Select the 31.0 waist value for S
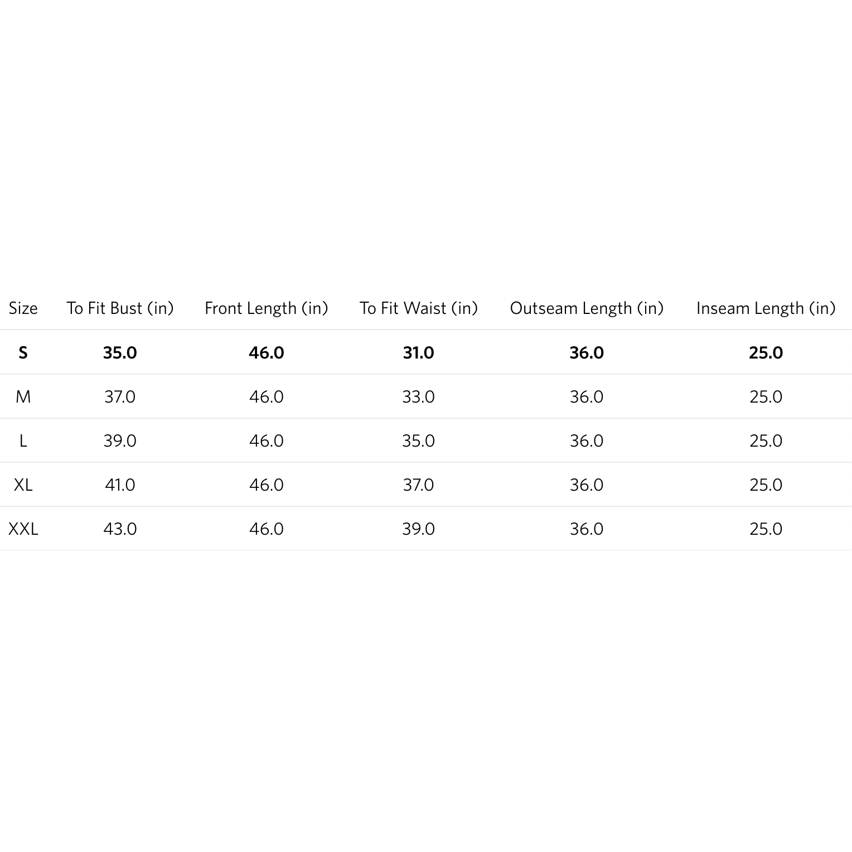Viewport: 852px width, 852px height. click(x=418, y=352)
